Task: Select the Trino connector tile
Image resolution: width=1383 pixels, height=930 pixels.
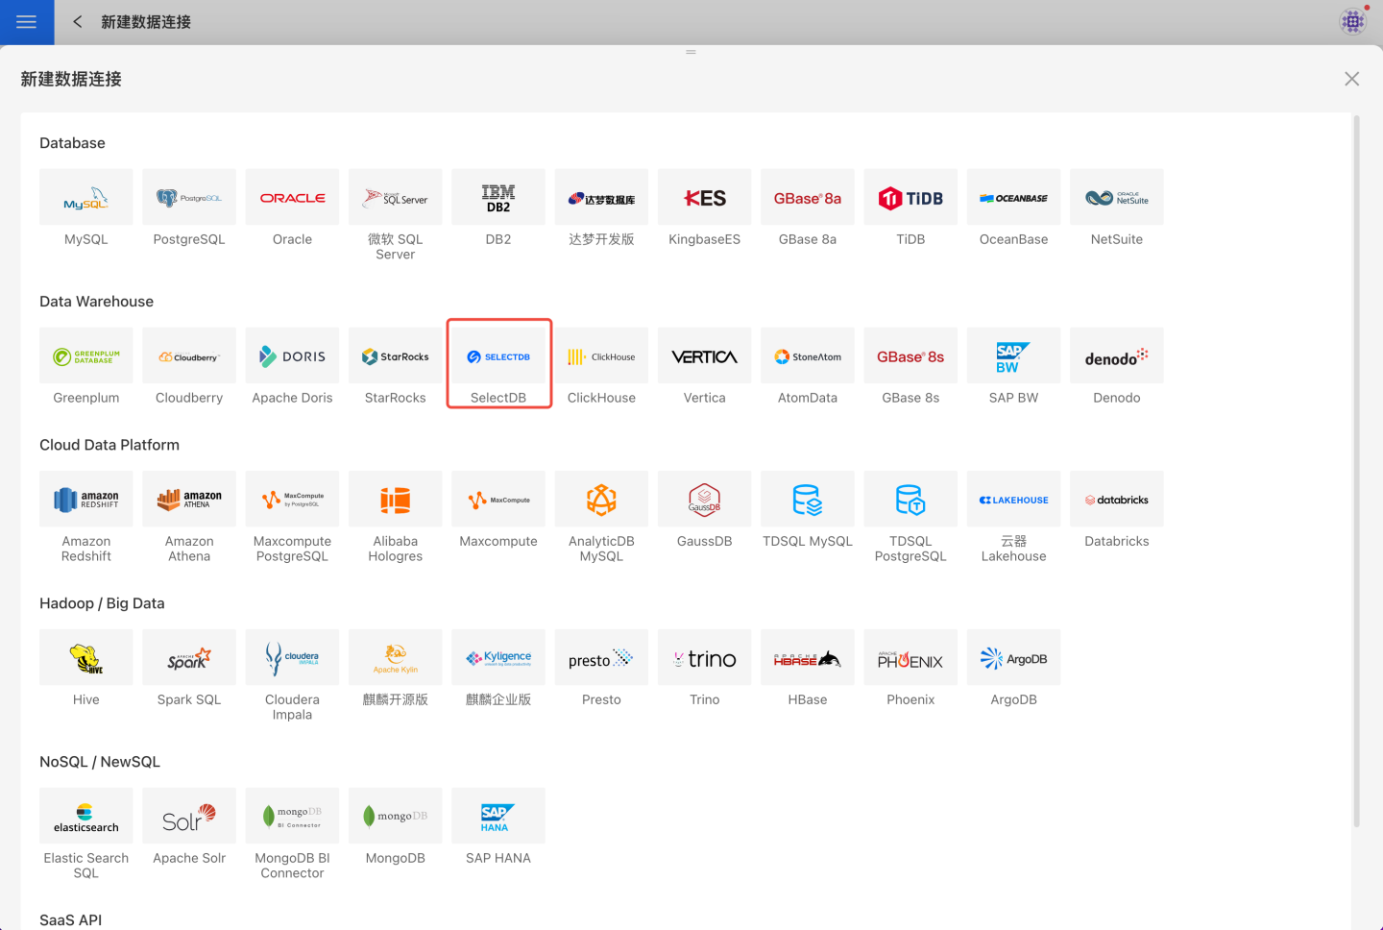Action: [704, 658]
